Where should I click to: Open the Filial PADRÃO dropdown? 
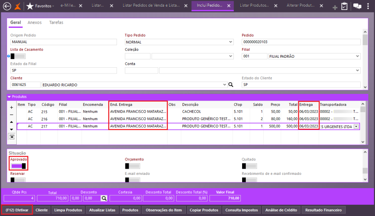(357, 56)
